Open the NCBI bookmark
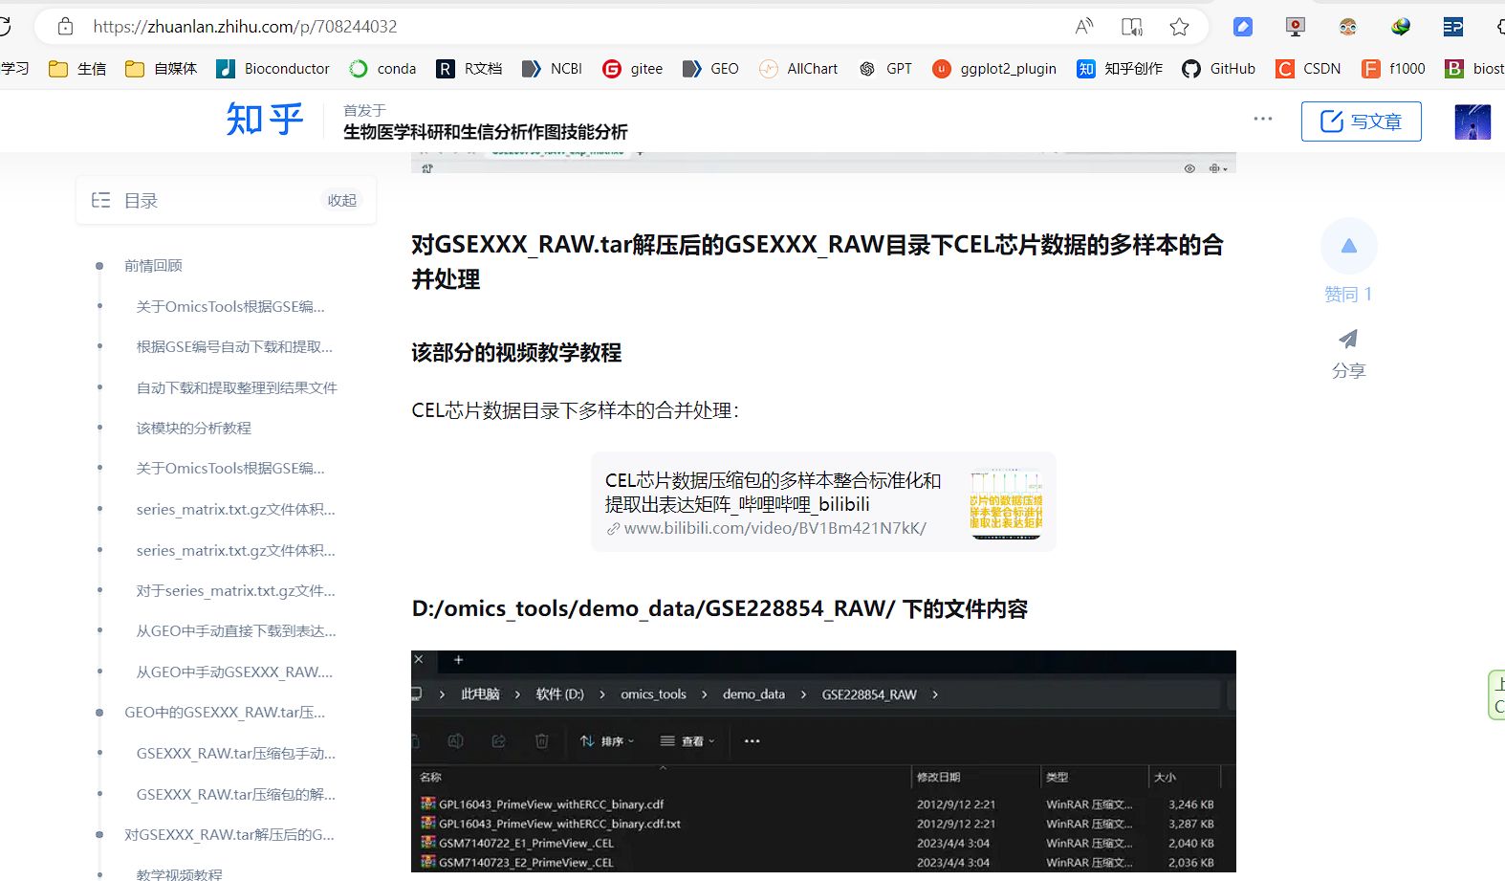 552,69
